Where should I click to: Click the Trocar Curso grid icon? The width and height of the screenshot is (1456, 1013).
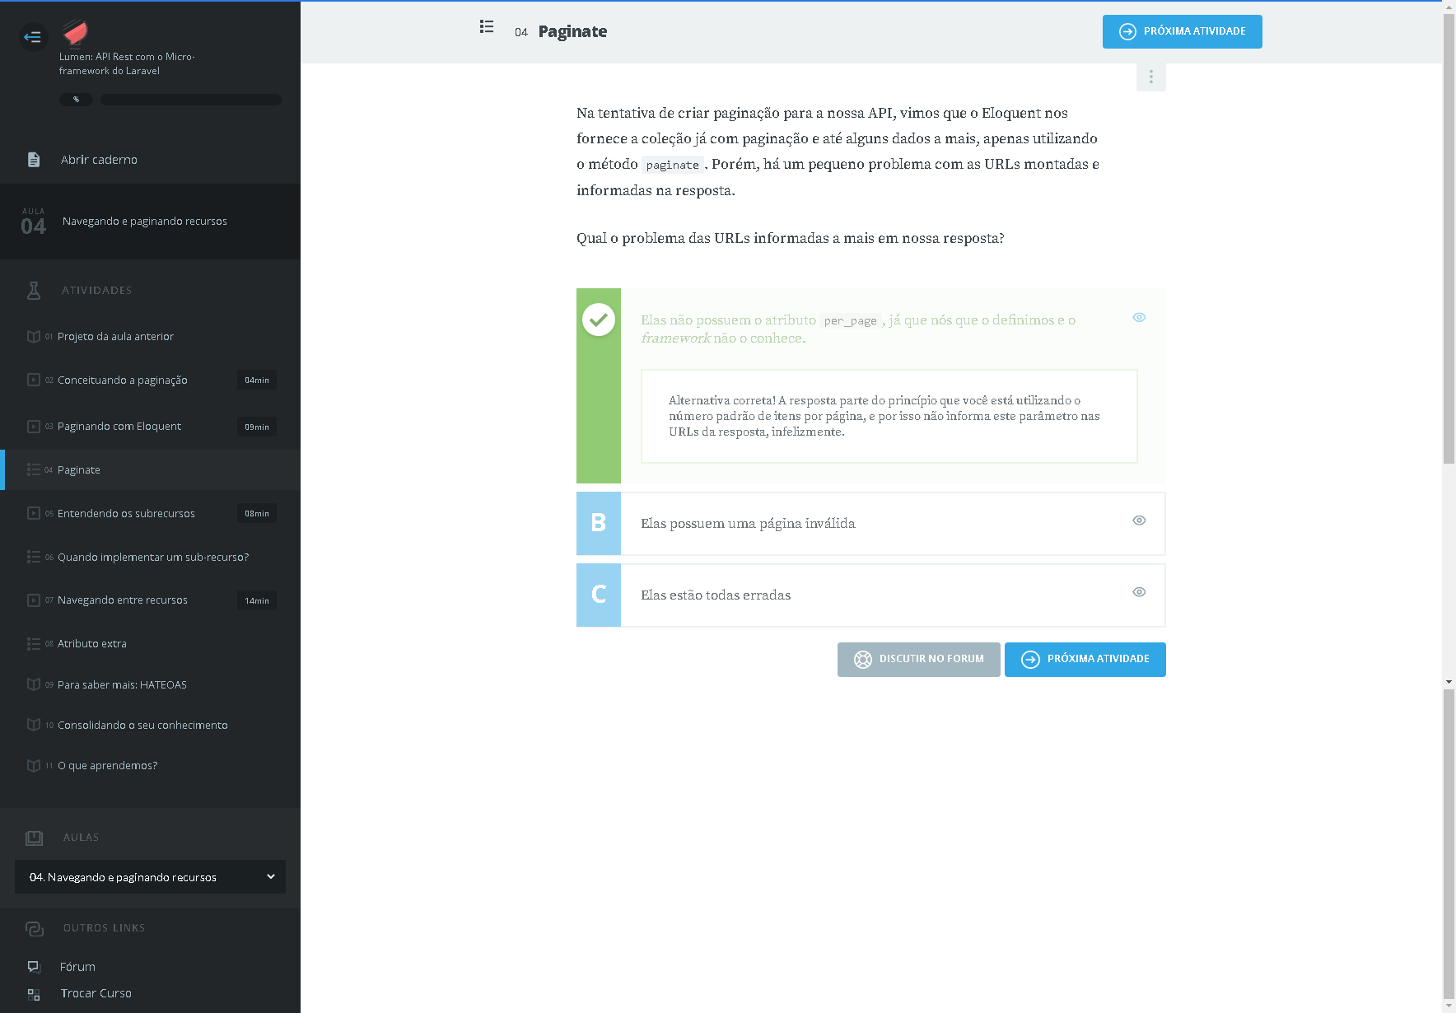(x=34, y=994)
